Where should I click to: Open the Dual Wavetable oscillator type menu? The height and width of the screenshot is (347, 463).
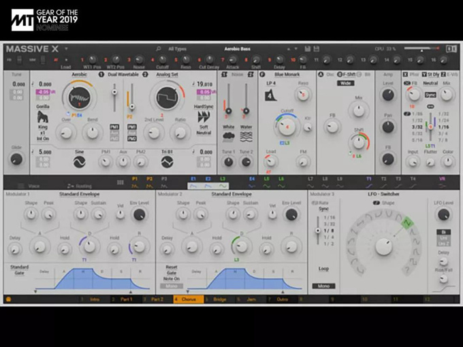(x=123, y=74)
